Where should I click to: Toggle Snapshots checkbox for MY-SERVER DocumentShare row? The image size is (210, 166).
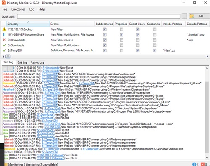click(x=155, y=34)
